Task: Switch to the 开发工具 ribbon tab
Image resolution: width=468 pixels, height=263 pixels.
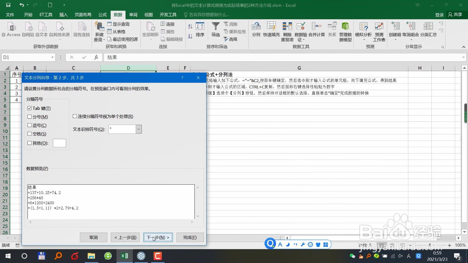Action: (168, 15)
